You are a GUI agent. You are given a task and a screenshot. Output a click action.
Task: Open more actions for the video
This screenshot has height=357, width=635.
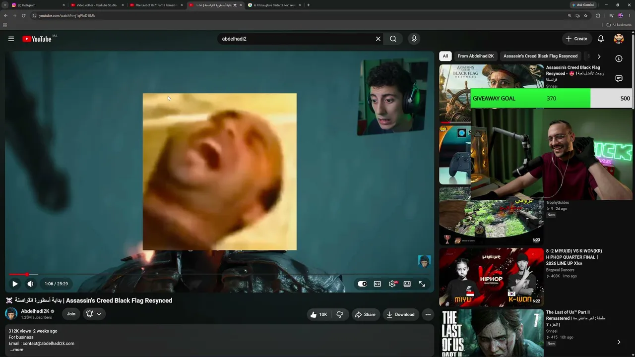428,314
